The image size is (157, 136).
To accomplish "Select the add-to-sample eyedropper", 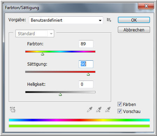I will 99,109.
